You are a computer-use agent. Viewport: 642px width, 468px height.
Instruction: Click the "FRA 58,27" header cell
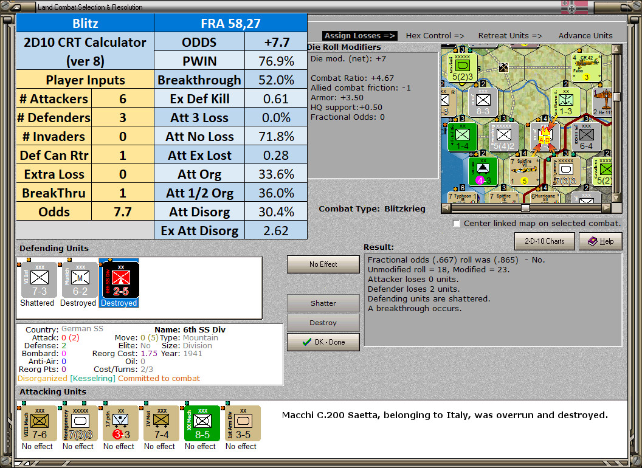[230, 23]
